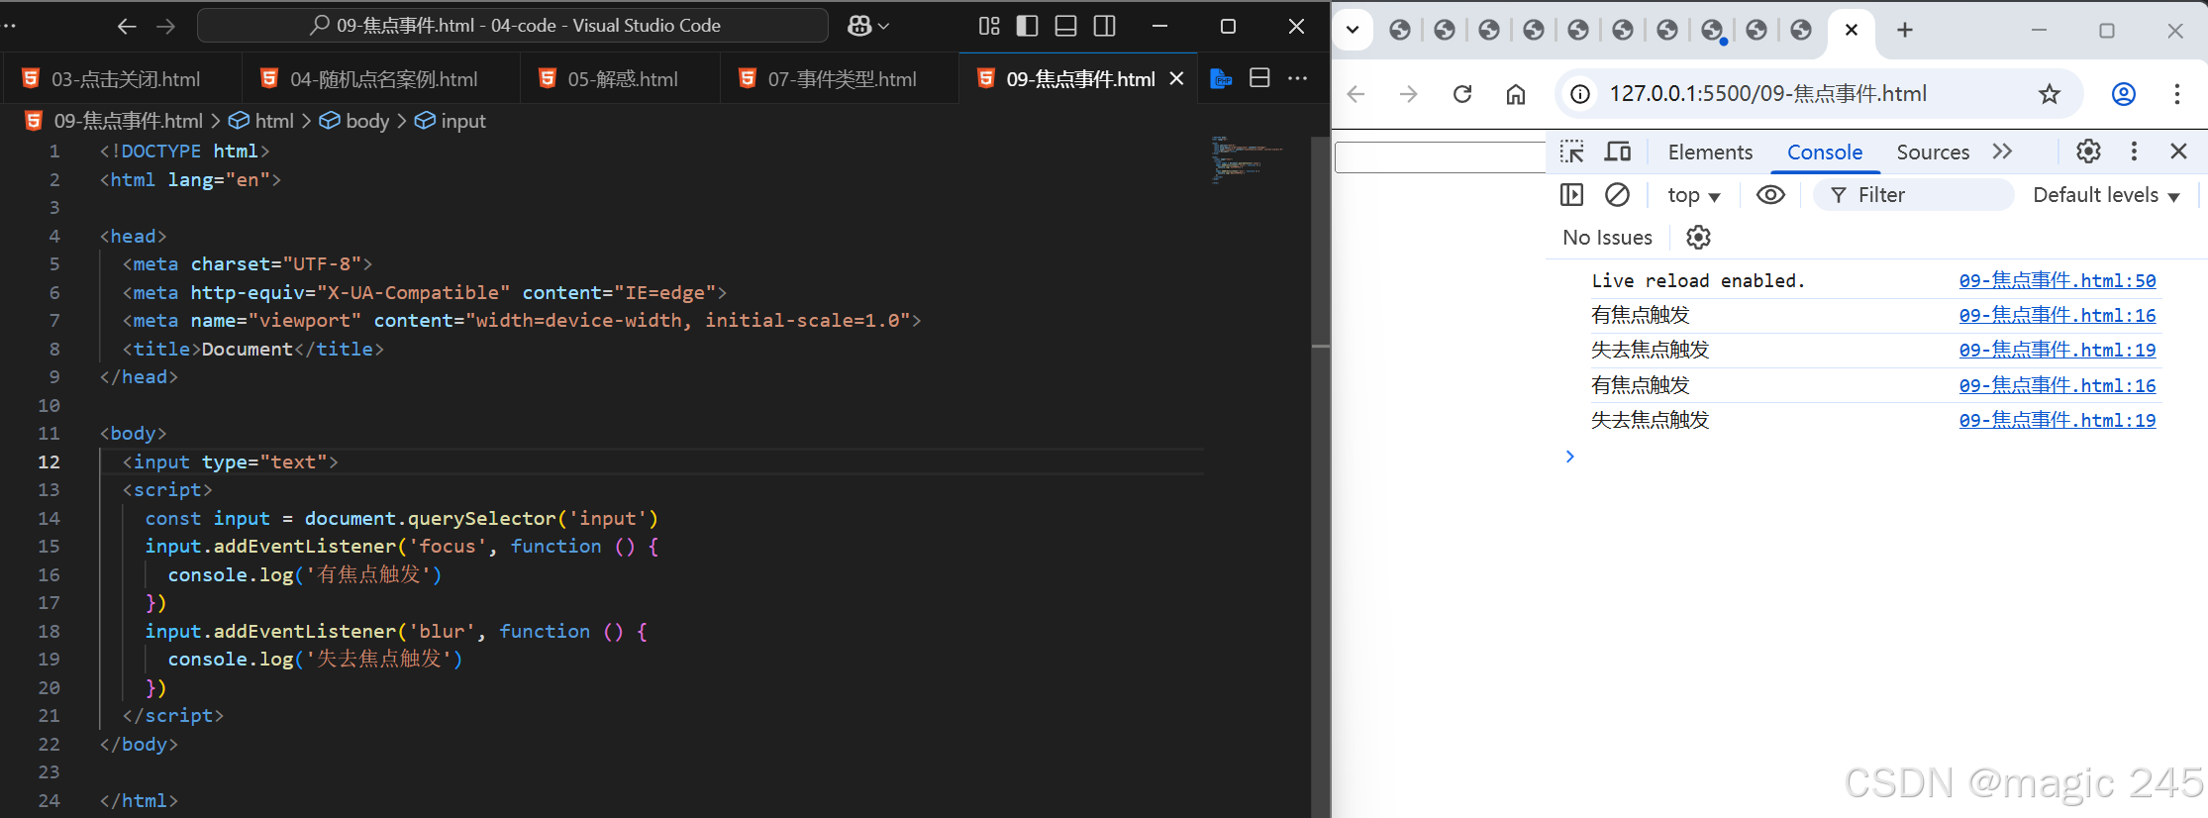
Task: Open editor More Actions ellipsis
Action: [1298, 78]
